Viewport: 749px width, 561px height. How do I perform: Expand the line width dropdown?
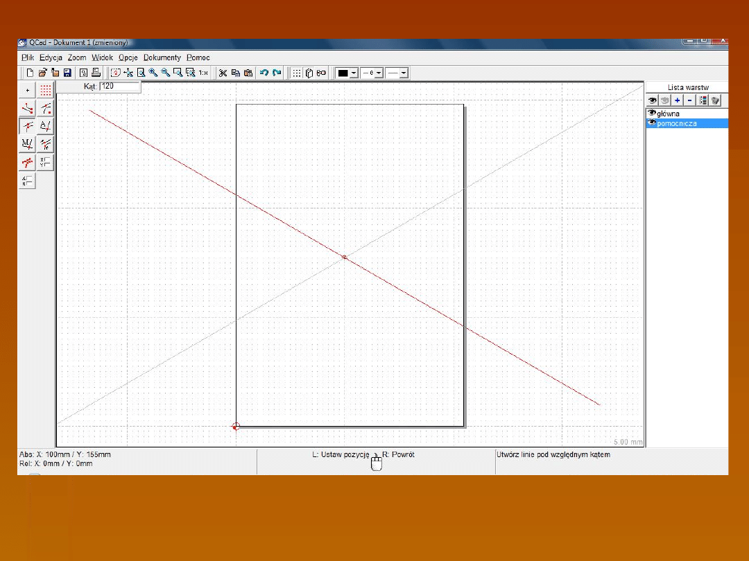[x=379, y=73]
